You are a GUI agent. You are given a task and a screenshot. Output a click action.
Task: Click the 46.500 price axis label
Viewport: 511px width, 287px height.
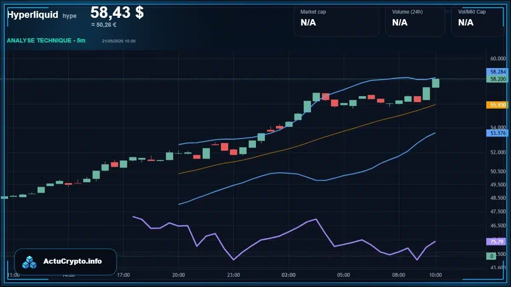pos(497,225)
